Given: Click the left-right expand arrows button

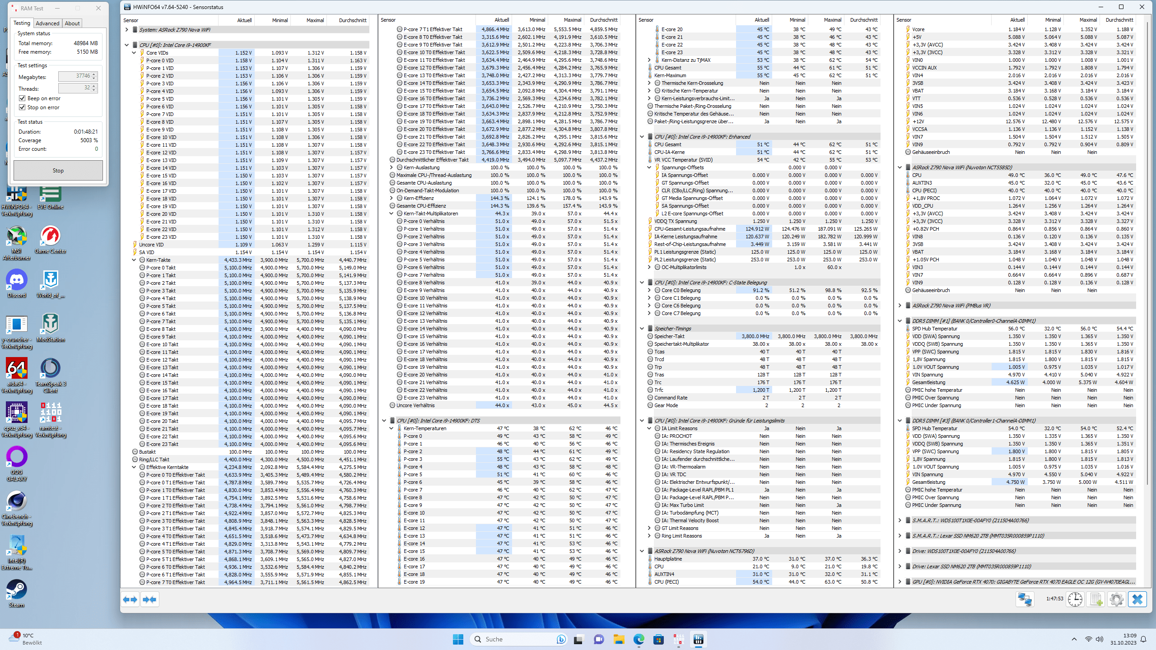Looking at the screenshot, I should point(131,599).
